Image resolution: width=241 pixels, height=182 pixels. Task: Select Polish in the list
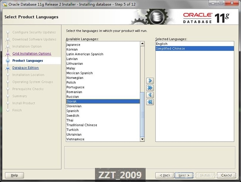click(103, 82)
